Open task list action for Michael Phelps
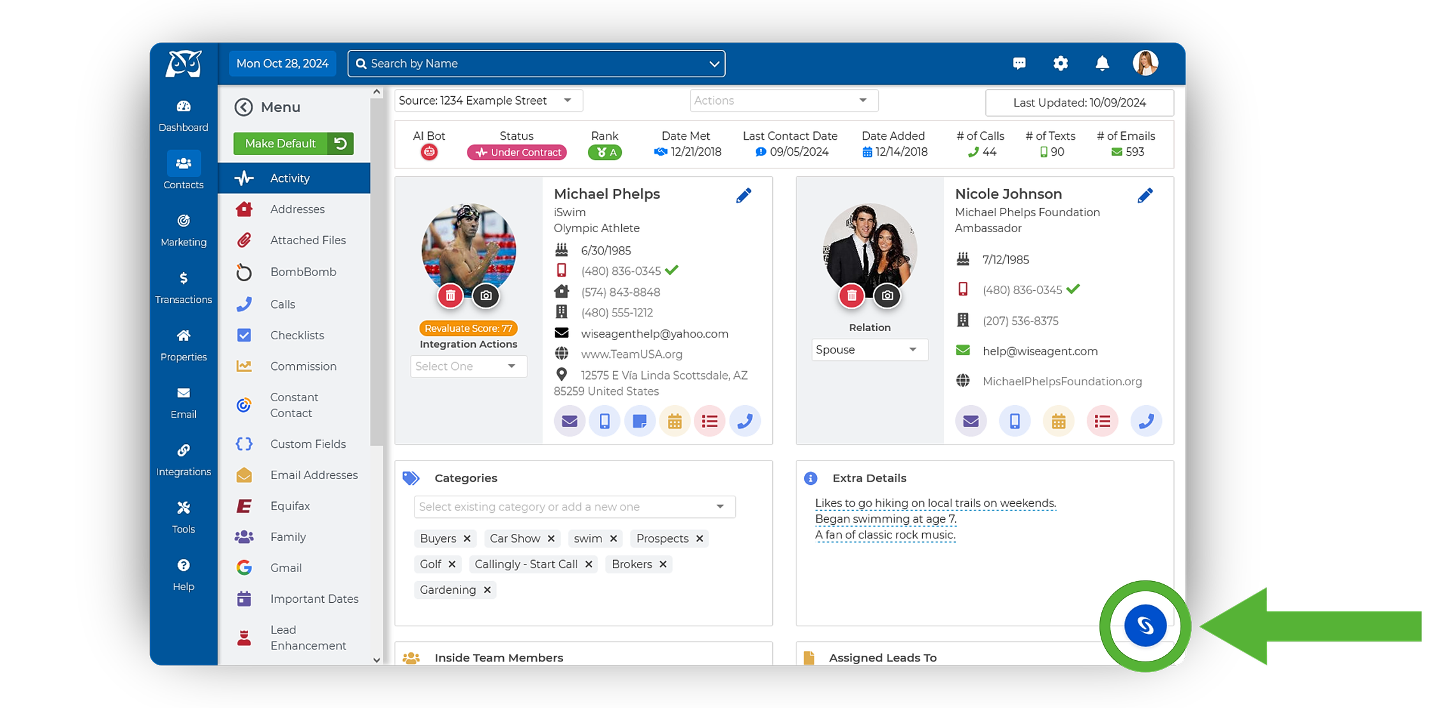Viewport: 1447px width, 708px height. (x=710, y=422)
